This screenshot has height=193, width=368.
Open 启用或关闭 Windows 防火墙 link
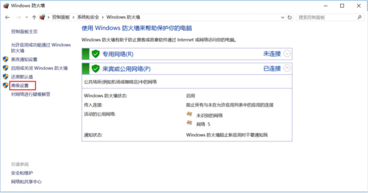coord(39,68)
